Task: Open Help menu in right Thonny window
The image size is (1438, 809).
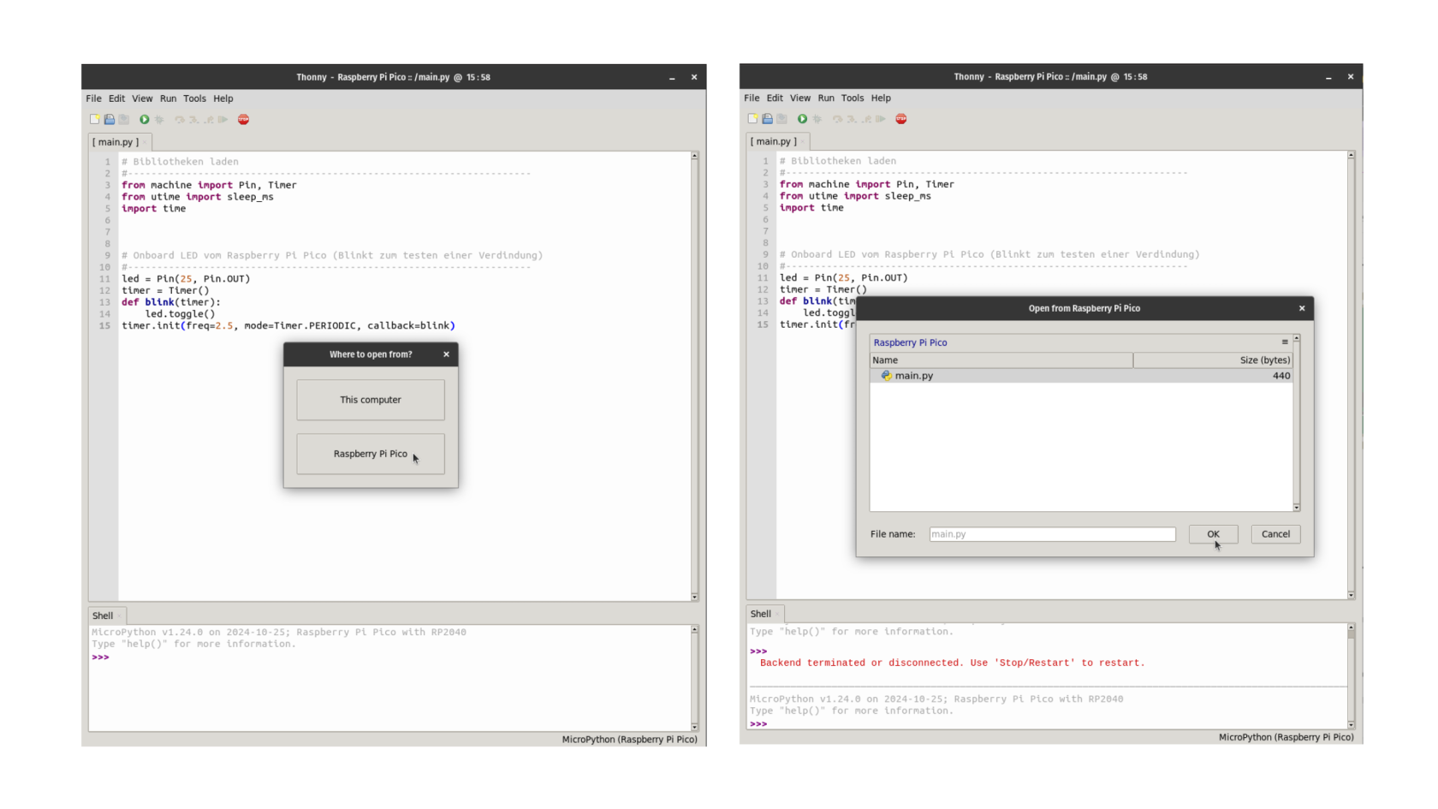Action: pyautogui.click(x=881, y=98)
